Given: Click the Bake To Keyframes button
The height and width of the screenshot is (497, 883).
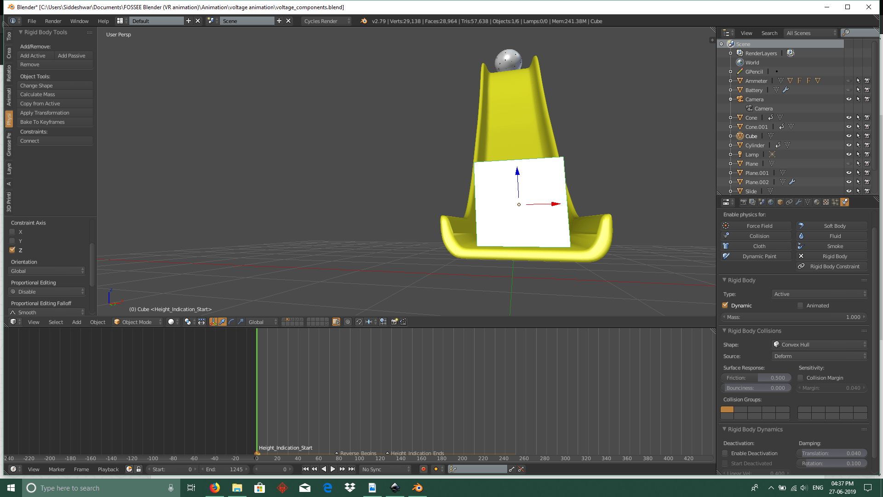Looking at the screenshot, I should [42, 122].
